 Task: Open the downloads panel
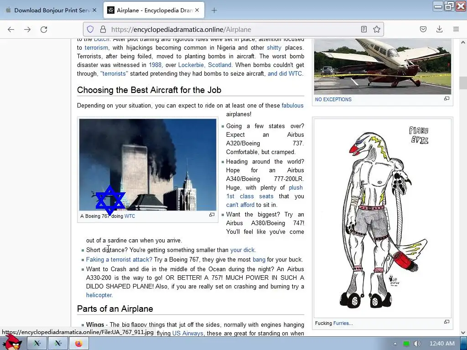pyautogui.click(x=439, y=29)
